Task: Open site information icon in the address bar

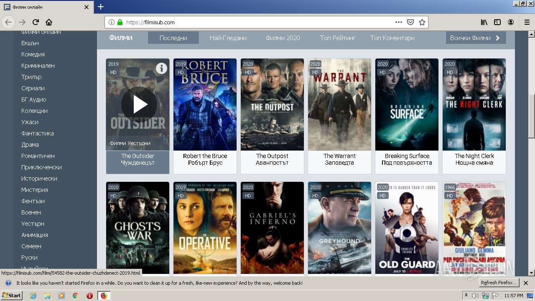Action: point(112,22)
